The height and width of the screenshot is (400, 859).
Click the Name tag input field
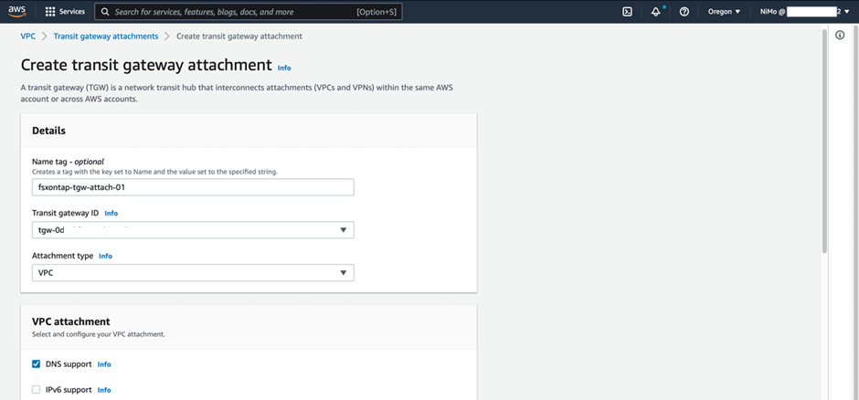tap(192, 186)
